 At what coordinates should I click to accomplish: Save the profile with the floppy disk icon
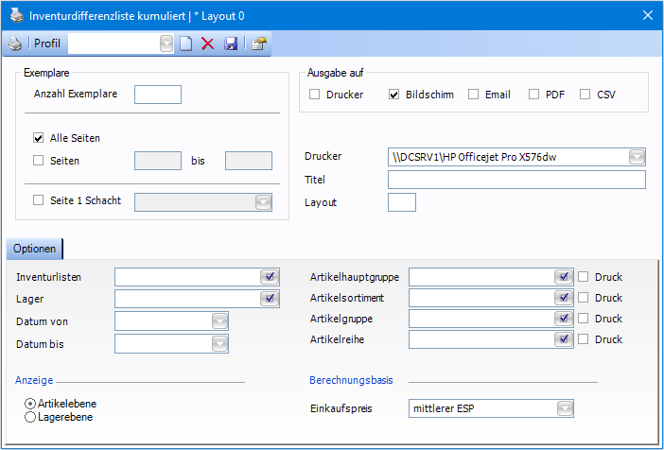(x=230, y=43)
